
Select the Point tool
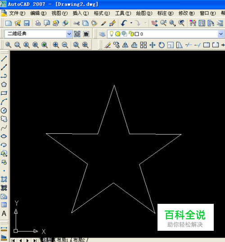tap(4, 171)
